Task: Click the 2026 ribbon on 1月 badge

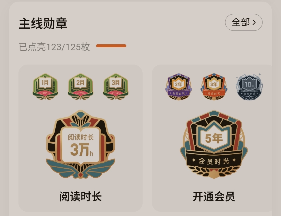Action: (x=45, y=93)
